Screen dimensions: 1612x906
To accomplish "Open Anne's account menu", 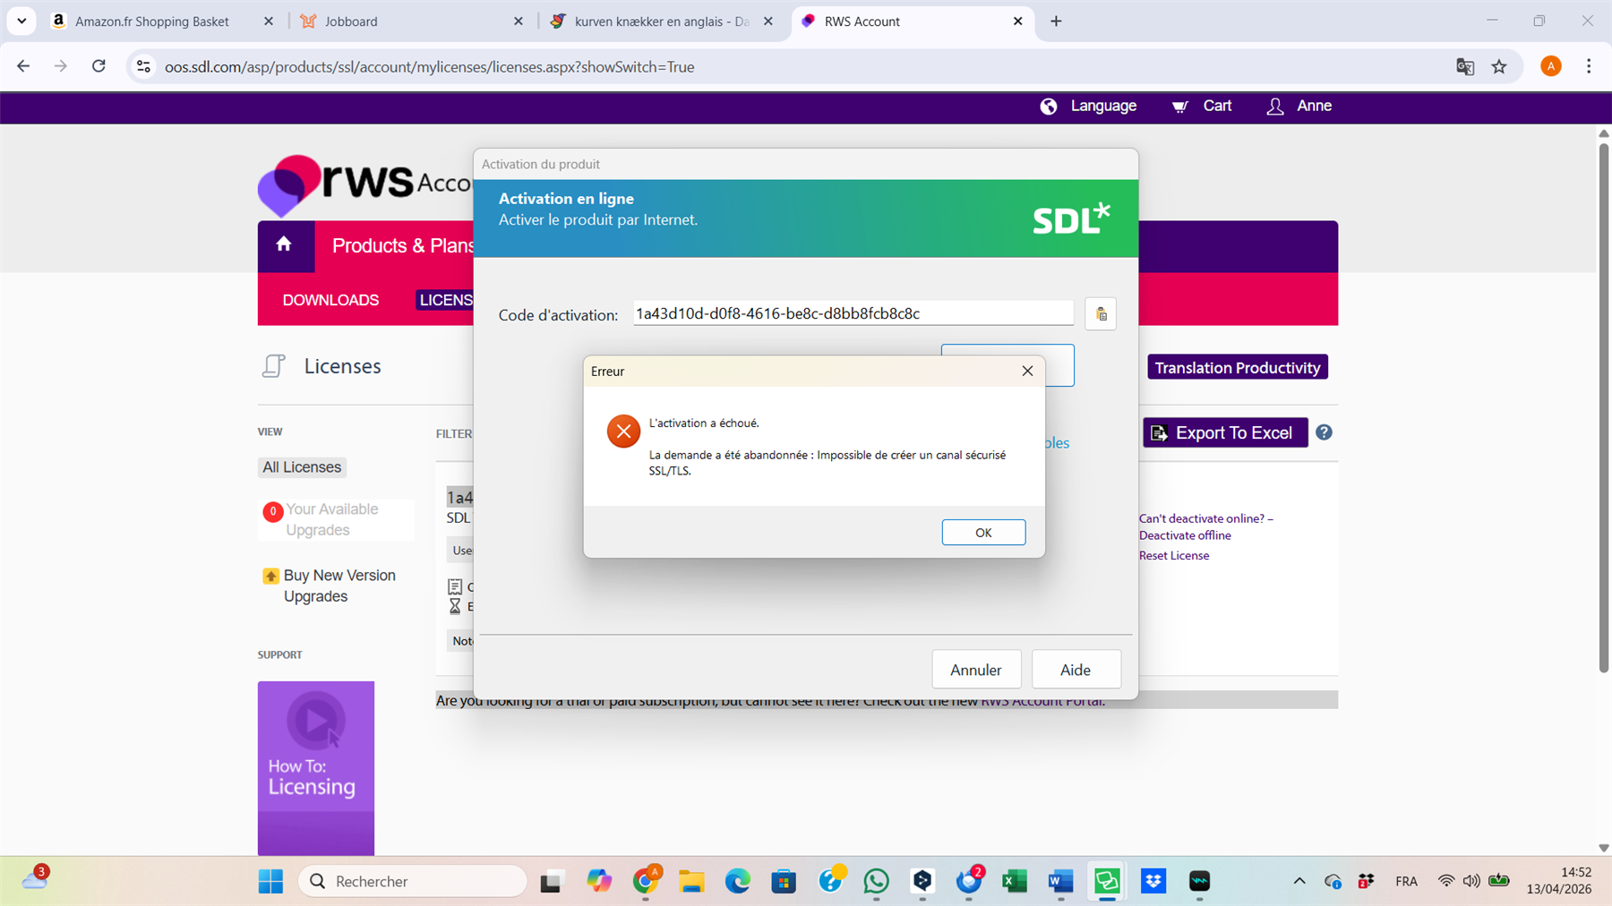I will [1299, 106].
